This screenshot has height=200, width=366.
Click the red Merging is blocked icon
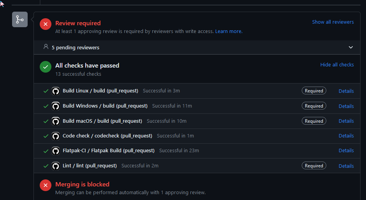(x=46, y=185)
